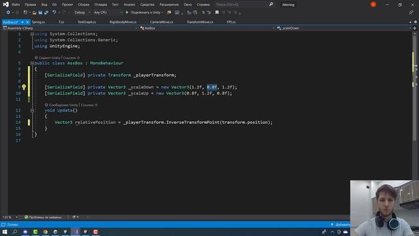
Task: Click the navigate backward arrow in toolbar
Action: (x=9, y=12)
